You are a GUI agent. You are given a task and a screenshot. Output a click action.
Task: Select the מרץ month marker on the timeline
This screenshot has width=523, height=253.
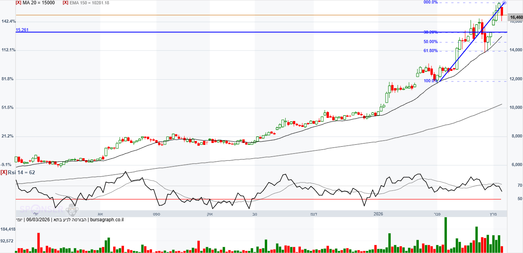coord(493,214)
